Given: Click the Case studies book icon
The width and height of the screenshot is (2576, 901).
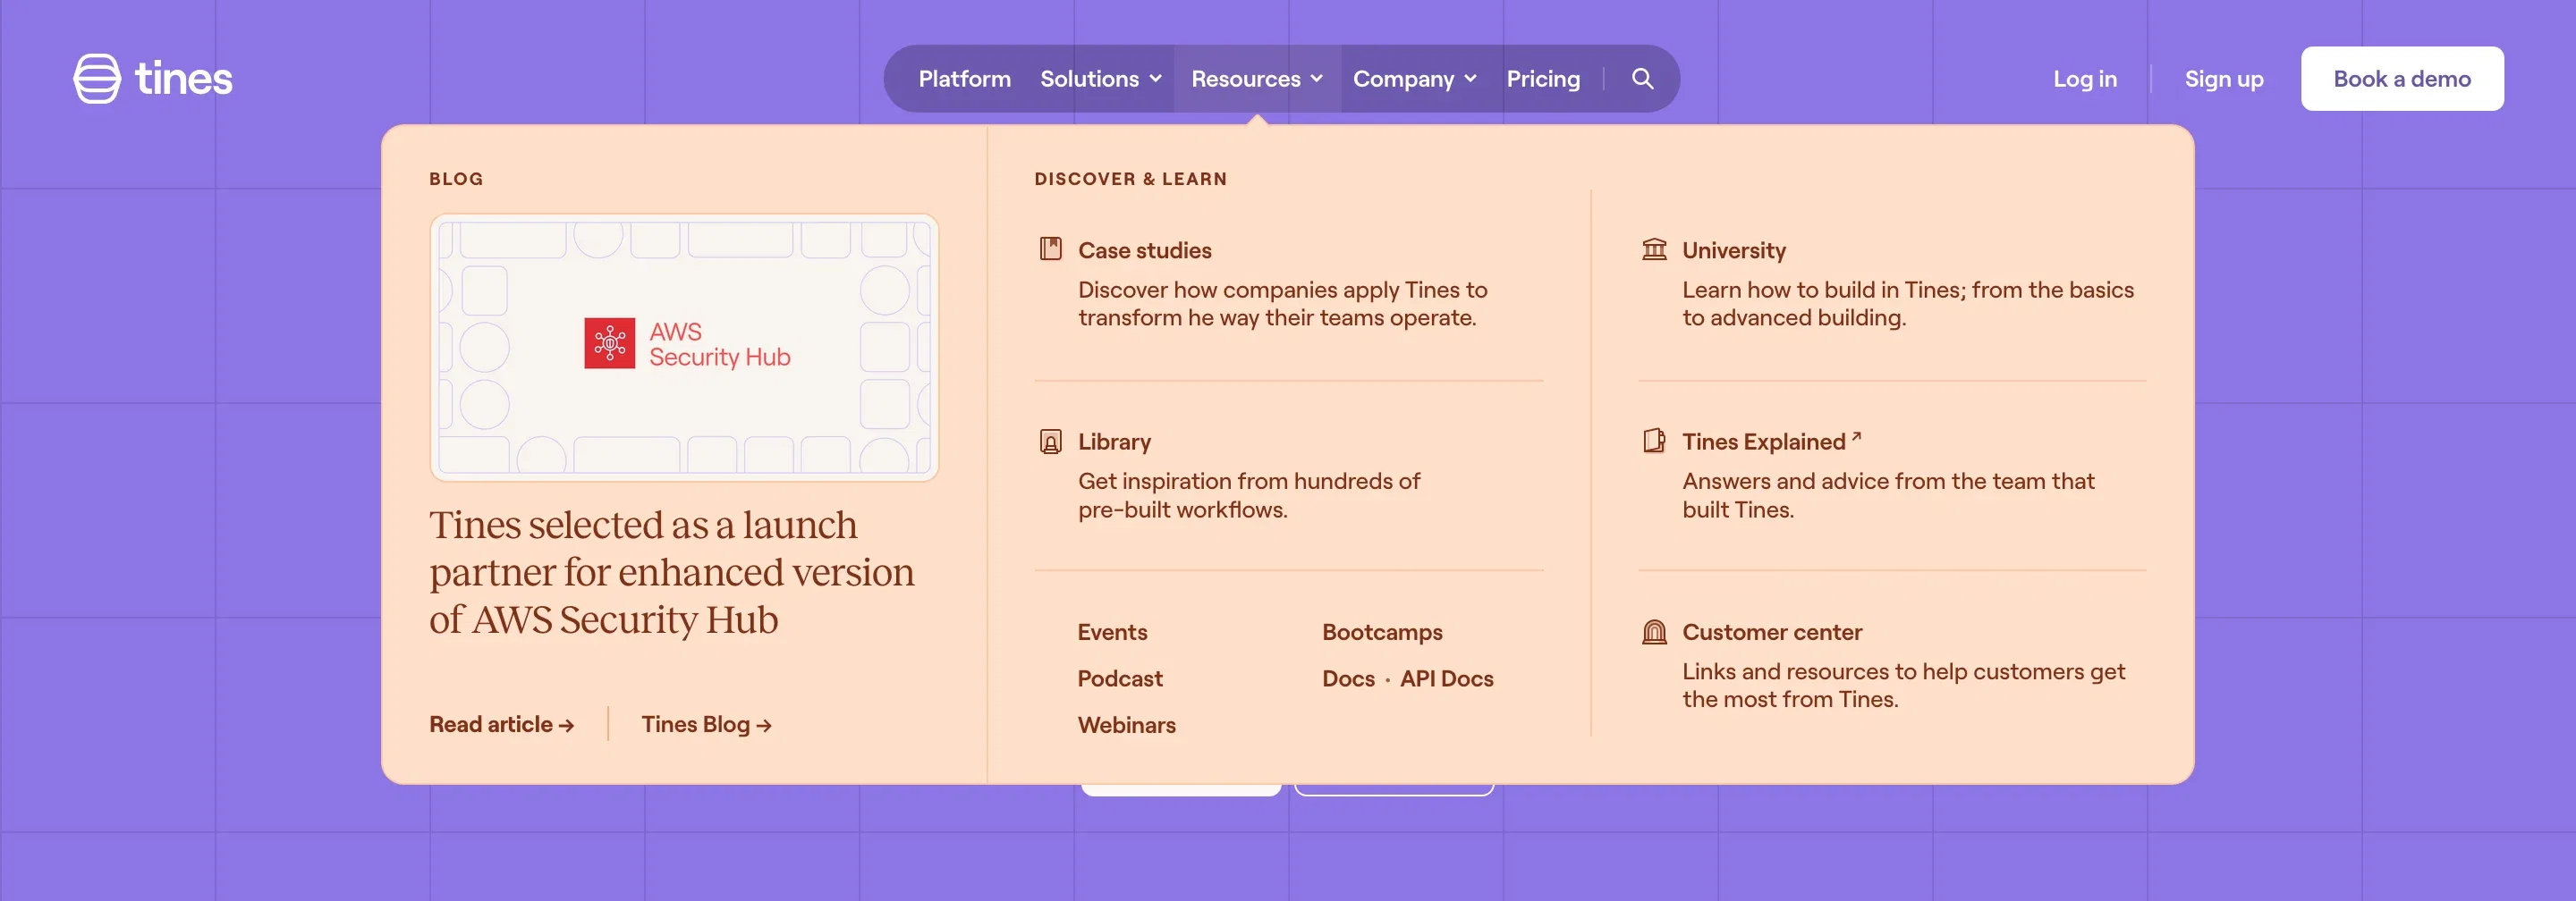Looking at the screenshot, I should pos(1050,248).
